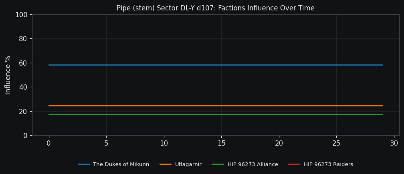Toggle The Dukes of Mikunn legend entry
The height and width of the screenshot is (174, 404).
tap(121, 164)
